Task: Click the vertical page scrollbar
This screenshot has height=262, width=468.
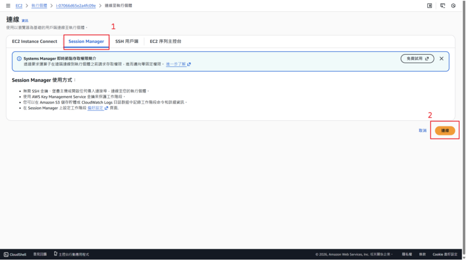Action: (464, 128)
